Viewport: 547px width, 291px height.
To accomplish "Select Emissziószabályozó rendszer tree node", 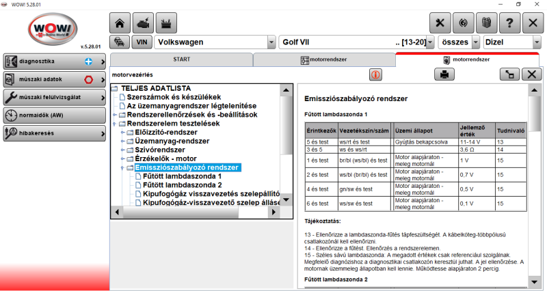I will coord(187,167).
